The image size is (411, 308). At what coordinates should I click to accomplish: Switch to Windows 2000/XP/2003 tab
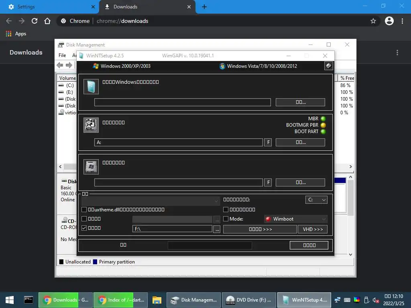122,66
